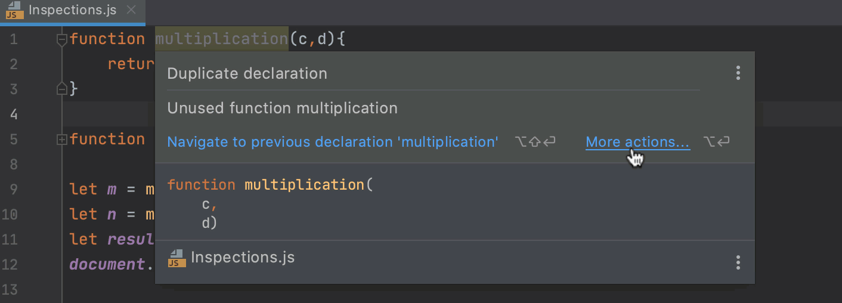
Task: Click line number 4 in the gutter
Action: point(14,114)
